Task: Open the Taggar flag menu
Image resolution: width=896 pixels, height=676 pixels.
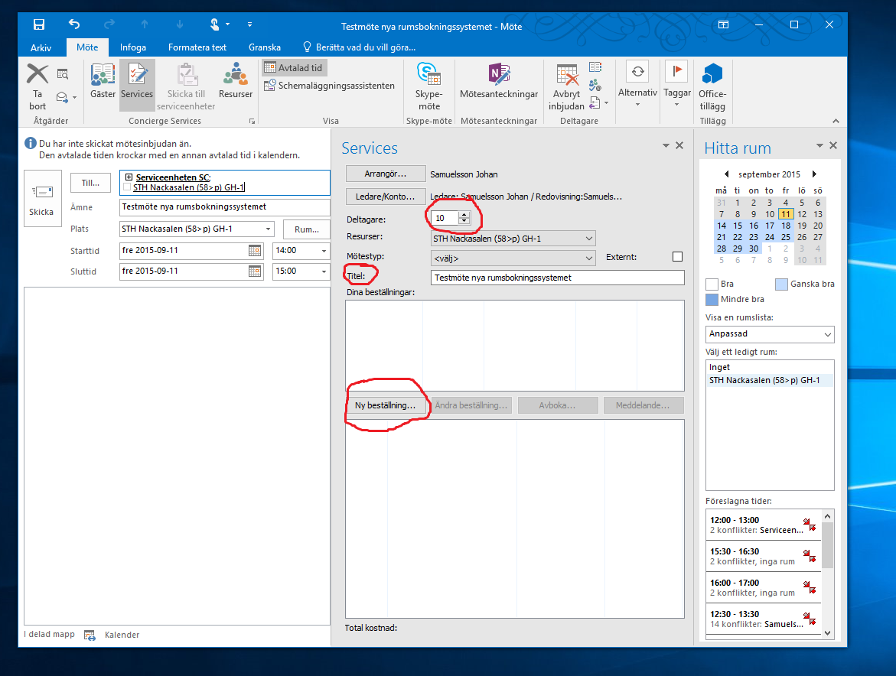Action: point(677,84)
